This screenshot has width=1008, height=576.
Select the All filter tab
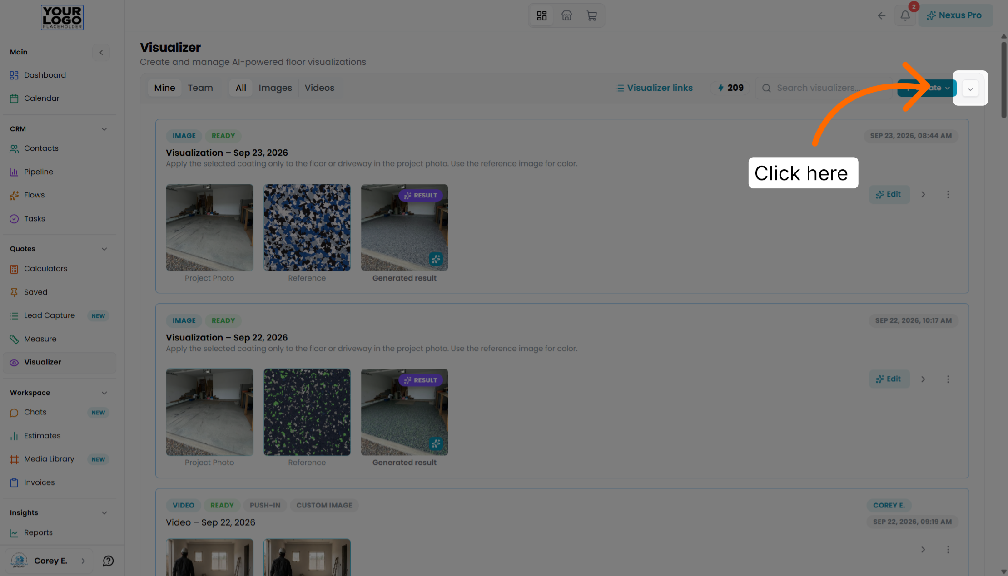(241, 88)
